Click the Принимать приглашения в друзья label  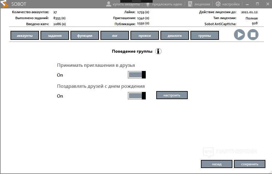(96, 65)
